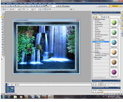Click the Oranges Gras sphere material thumbnail
This screenshot has width=123, height=102.
tap(114, 52)
